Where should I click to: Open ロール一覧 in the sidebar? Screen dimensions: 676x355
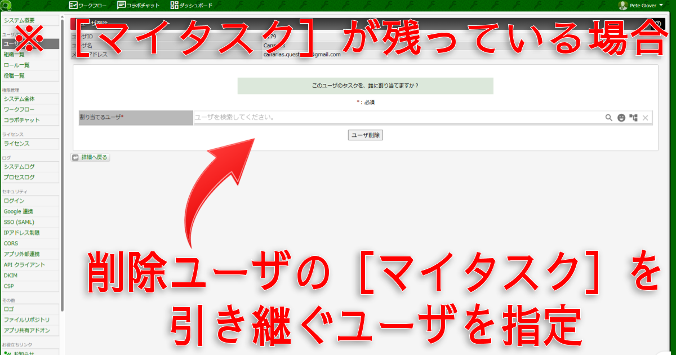[30, 65]
